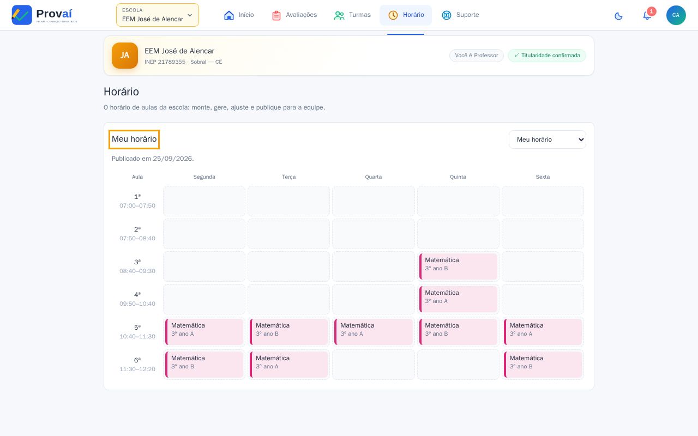Select Thursday 5th period Matemática 3º ano B

458,332
